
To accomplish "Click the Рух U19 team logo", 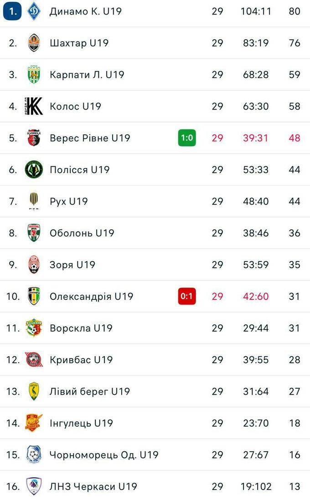I will point(34,201).
